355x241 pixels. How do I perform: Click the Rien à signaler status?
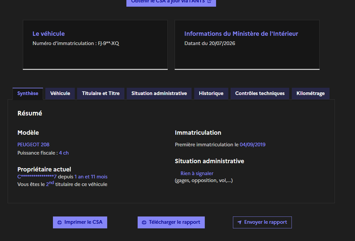coord(197,174)
